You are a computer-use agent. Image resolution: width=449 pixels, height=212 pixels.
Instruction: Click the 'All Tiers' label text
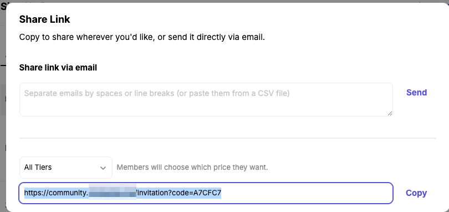tap(38, 167)
